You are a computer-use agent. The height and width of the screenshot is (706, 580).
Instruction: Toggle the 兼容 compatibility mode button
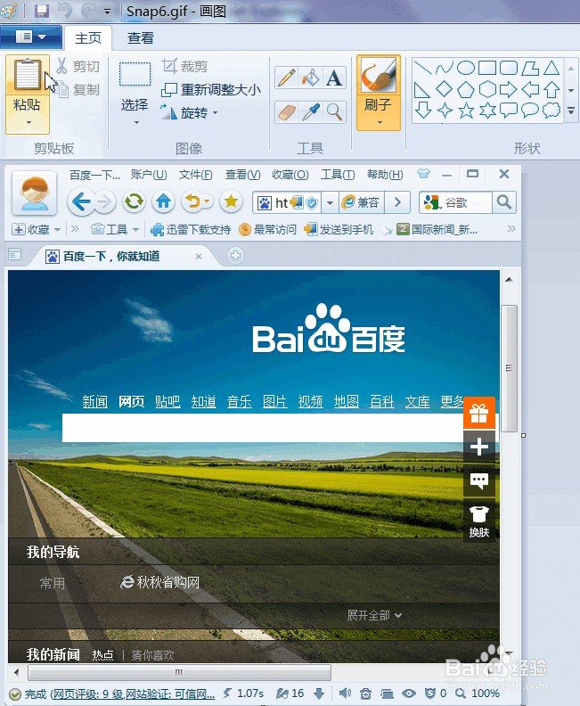click(x=361, y=202)
